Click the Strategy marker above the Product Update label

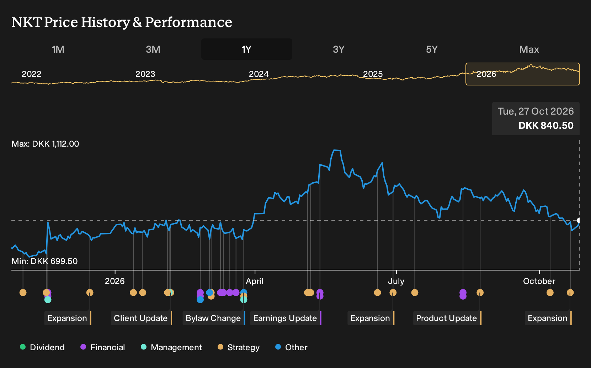tap(480, 293)
